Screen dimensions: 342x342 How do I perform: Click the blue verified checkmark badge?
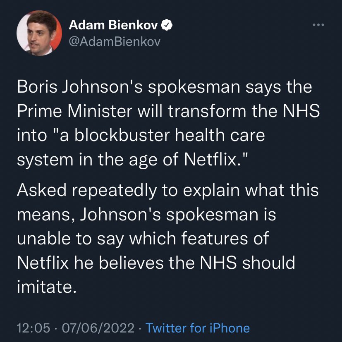point(166,26)
